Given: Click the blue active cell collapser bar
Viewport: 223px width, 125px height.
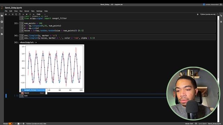Looking at the screenshot, I should [x=6, y=96].
